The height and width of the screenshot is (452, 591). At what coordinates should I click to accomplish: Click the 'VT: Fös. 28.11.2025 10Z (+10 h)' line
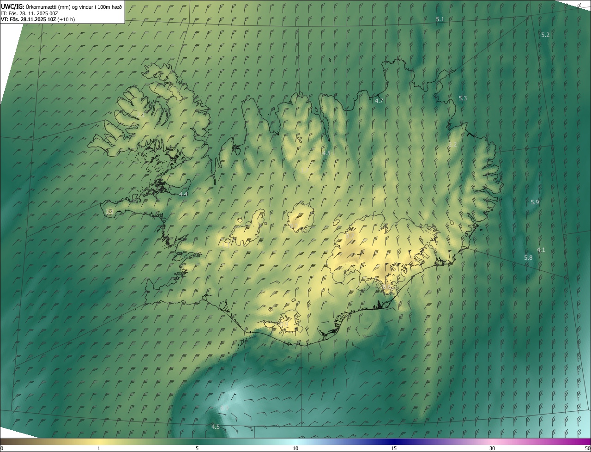coord(38,19)
